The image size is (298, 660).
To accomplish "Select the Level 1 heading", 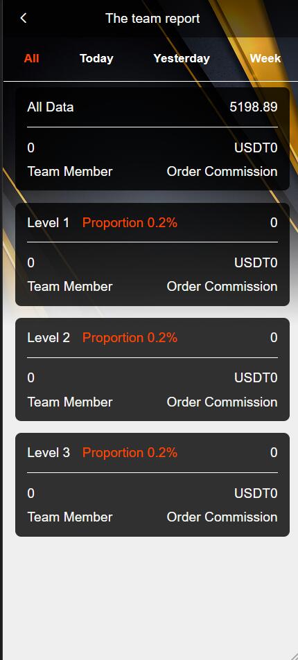I will coord(48,223).
